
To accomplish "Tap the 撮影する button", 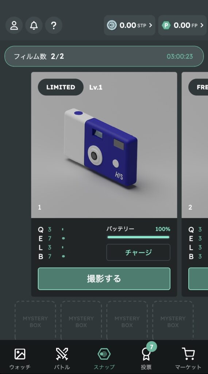I will pos(104,279).
